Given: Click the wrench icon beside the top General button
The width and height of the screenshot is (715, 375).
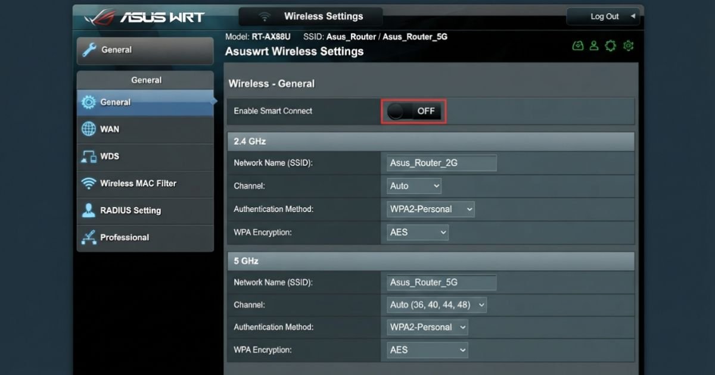Looking at the screenshot, I should pyautogui.click(x=89, y=50).
